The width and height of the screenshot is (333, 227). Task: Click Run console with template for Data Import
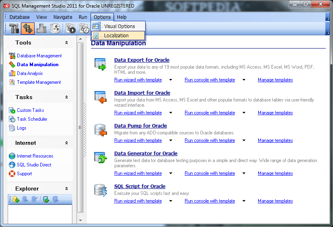pyautogui.click(x=210, y=113)
